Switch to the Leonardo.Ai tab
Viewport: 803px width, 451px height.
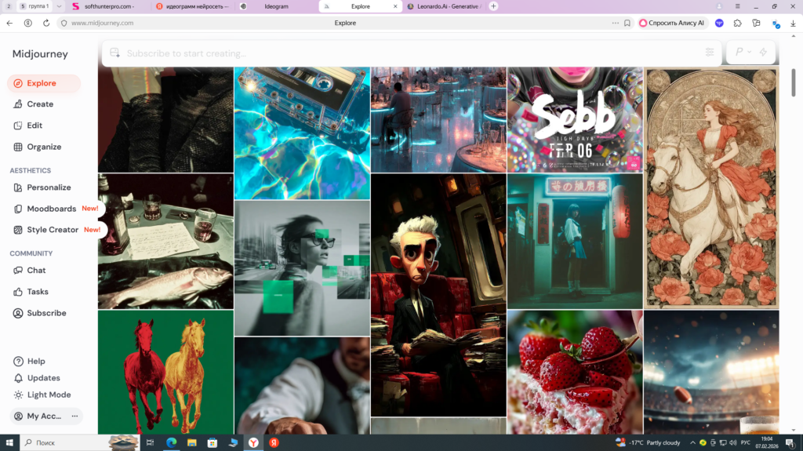coord(445,6)
